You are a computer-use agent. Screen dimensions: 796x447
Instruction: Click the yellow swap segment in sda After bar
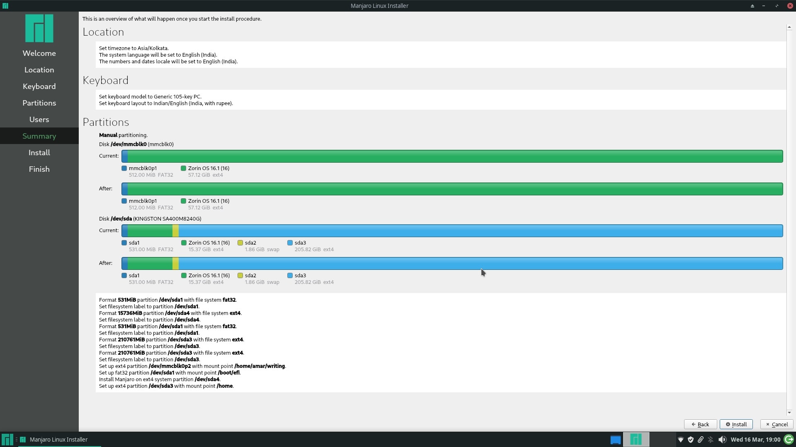[x=175, y=263]
